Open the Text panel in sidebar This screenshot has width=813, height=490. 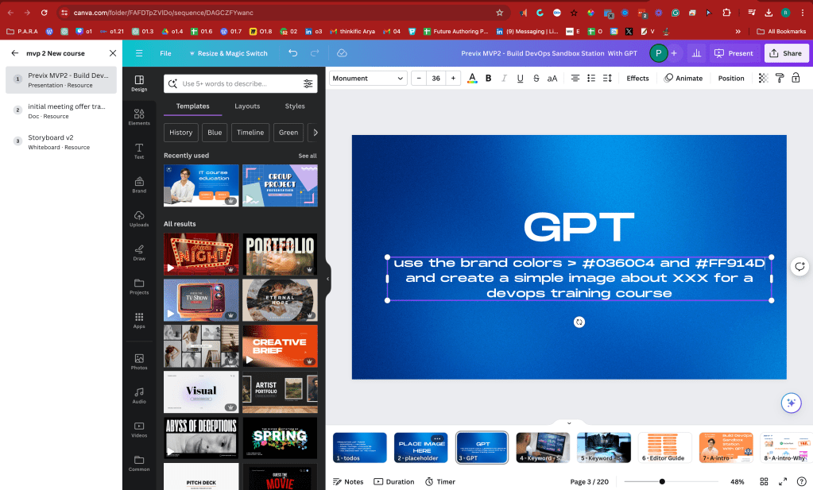(139, 151)
